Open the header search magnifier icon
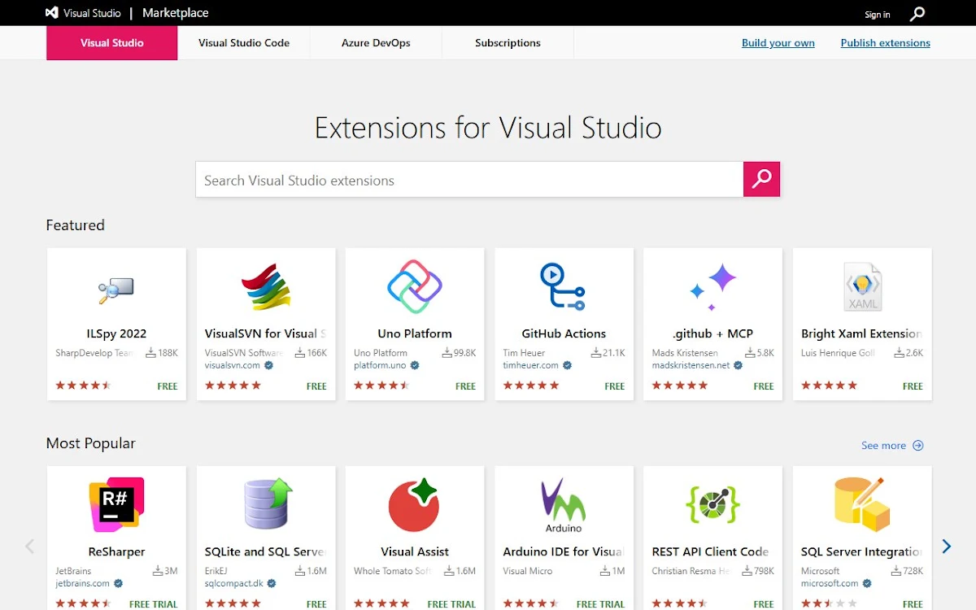Image resolution: width=976 pixels, height=610 pixels. 917,14
